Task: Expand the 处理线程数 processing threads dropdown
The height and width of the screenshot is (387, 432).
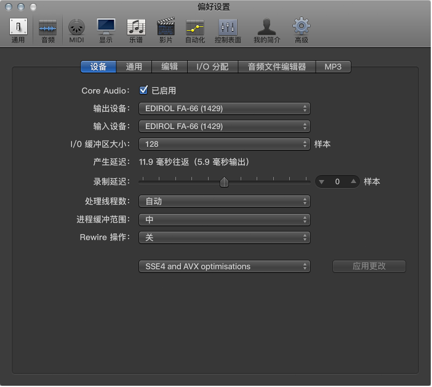Action: pos(224,201)
